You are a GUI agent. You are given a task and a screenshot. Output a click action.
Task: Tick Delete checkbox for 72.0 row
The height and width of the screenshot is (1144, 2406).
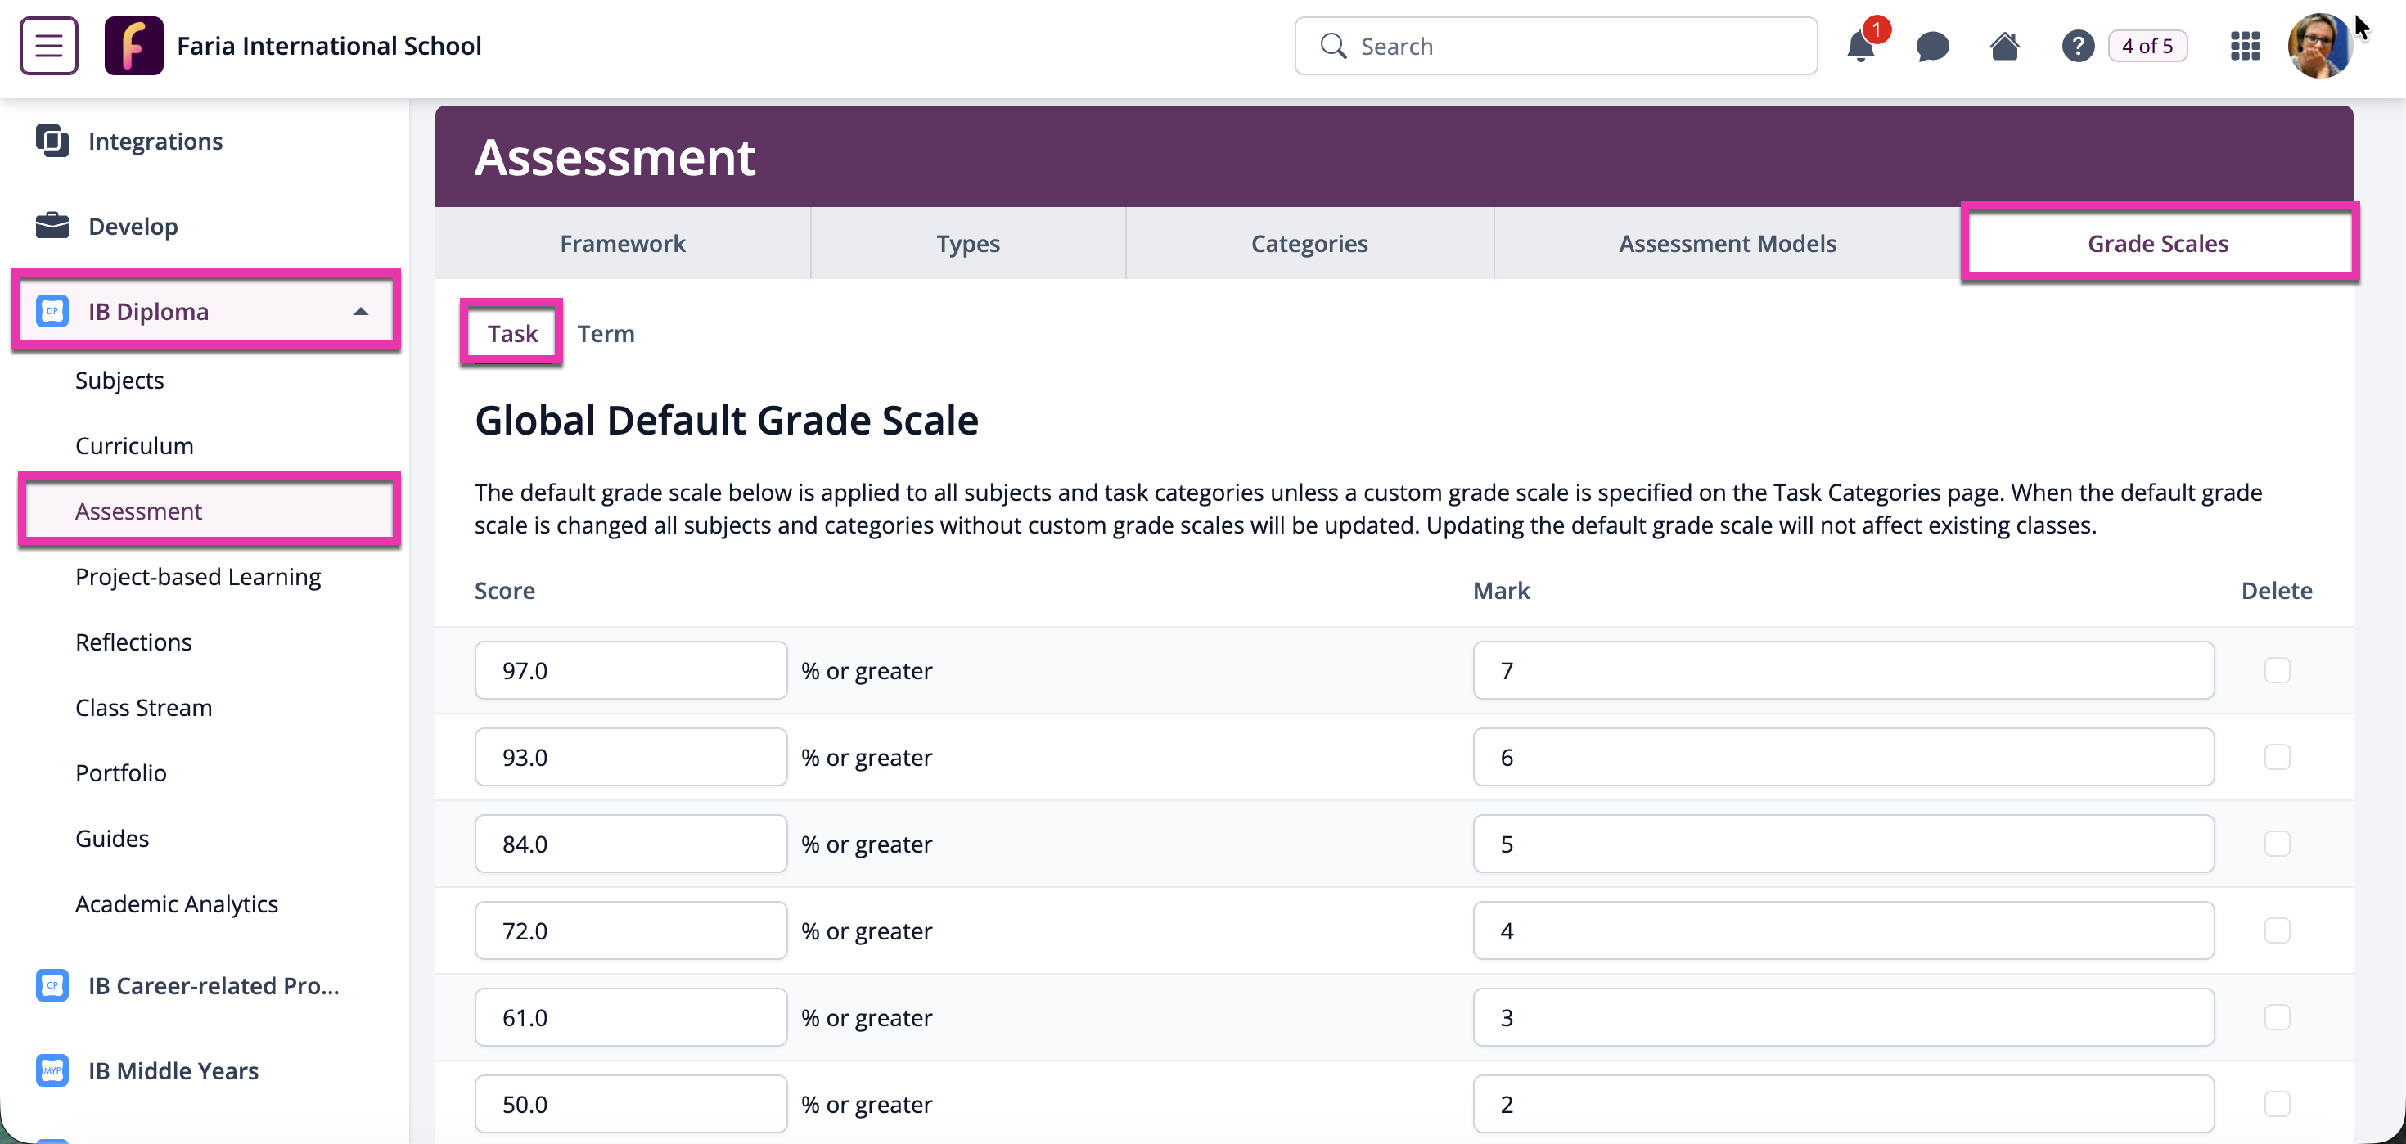coord(2277,930)
